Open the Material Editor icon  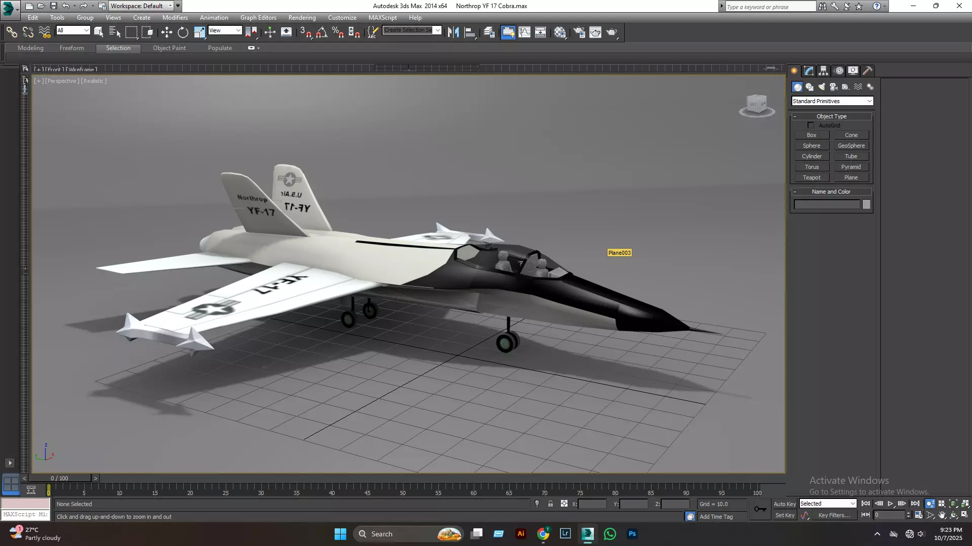559,32
